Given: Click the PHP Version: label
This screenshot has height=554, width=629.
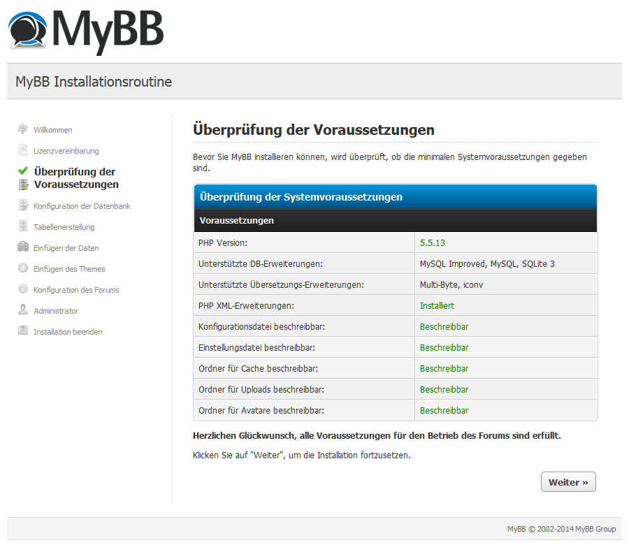Looking at the screenshot, I should pyautogui.click(x=223, y=243).
